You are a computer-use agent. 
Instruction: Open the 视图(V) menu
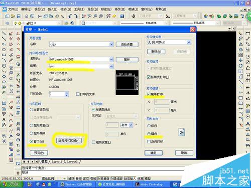tap(40, 9)
